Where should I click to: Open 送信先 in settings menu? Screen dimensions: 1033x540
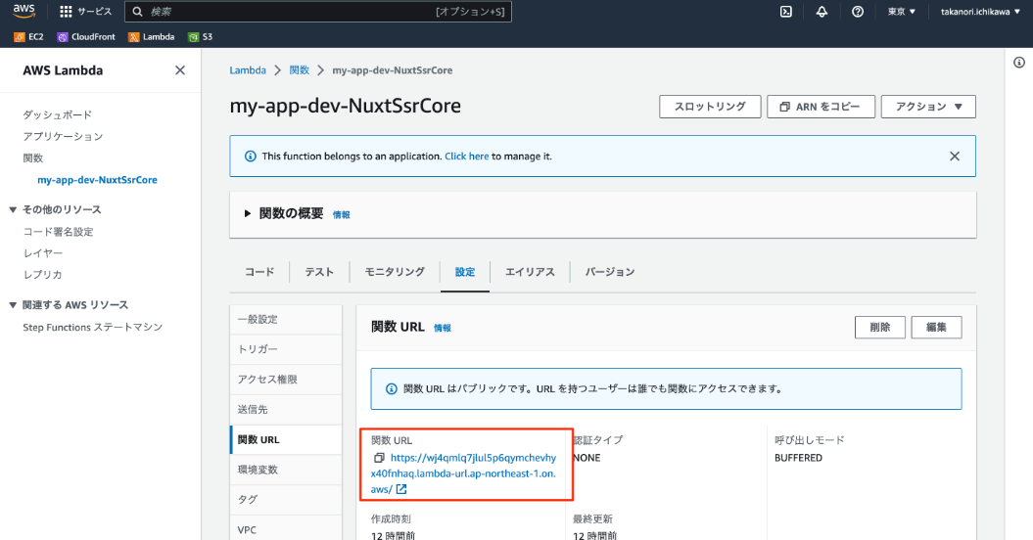click(x=286, y=410)
